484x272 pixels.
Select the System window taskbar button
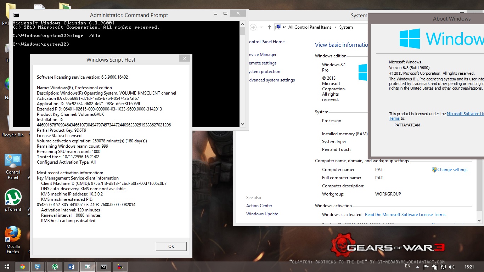[88, 267]
